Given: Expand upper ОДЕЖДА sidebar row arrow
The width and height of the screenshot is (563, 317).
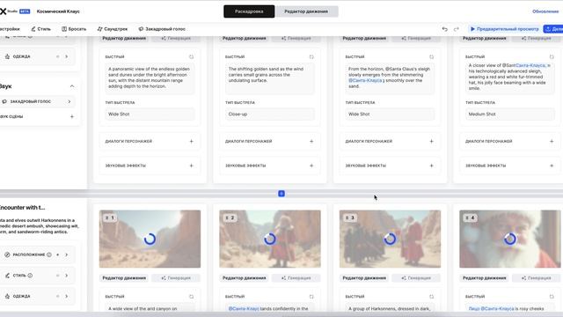Looking at the screenshot, I should point(67,56).
